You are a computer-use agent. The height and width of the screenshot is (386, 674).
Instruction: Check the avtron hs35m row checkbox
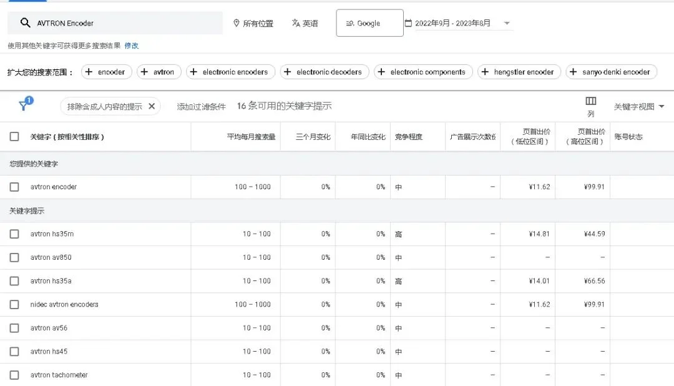click(14, 234)
